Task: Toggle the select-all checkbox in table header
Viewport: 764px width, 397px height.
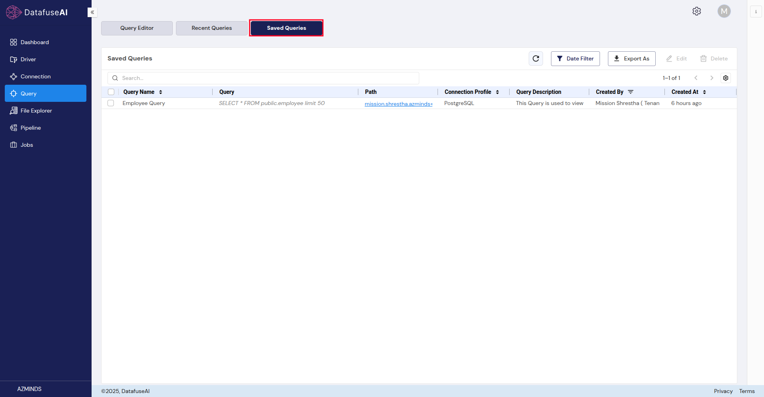Action: pyautogui.click(x=111, y=92)
